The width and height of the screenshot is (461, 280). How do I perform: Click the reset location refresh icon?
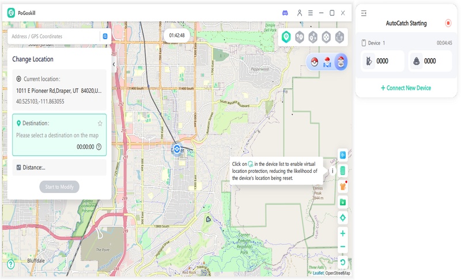343,262
